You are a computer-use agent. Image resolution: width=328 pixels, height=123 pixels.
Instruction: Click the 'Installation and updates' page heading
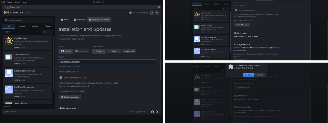pos(85,29)
